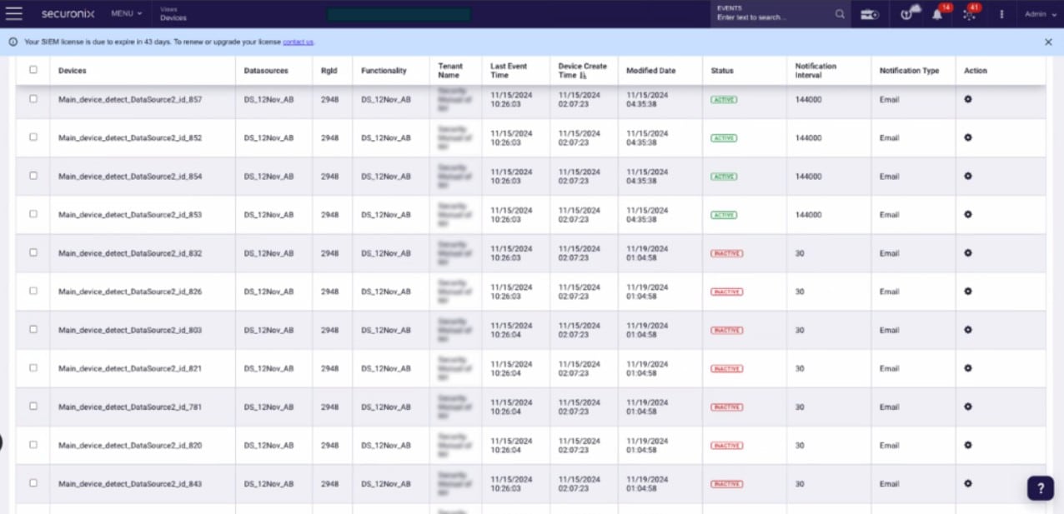Screen dimensions: 1064x514
Task: Open action gear for device id_803
Action: (968, 330)
